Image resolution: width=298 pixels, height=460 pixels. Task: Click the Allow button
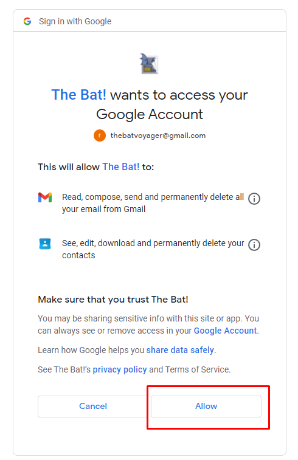(x=206, y=407)
